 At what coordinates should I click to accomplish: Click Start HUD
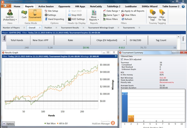(75, 11)
